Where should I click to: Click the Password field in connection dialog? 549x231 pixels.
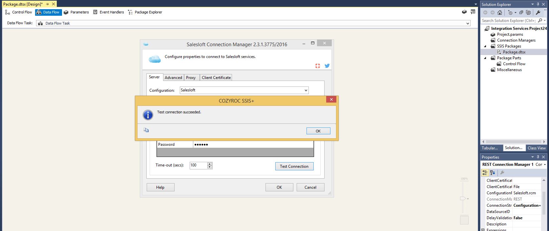point(253,144)
